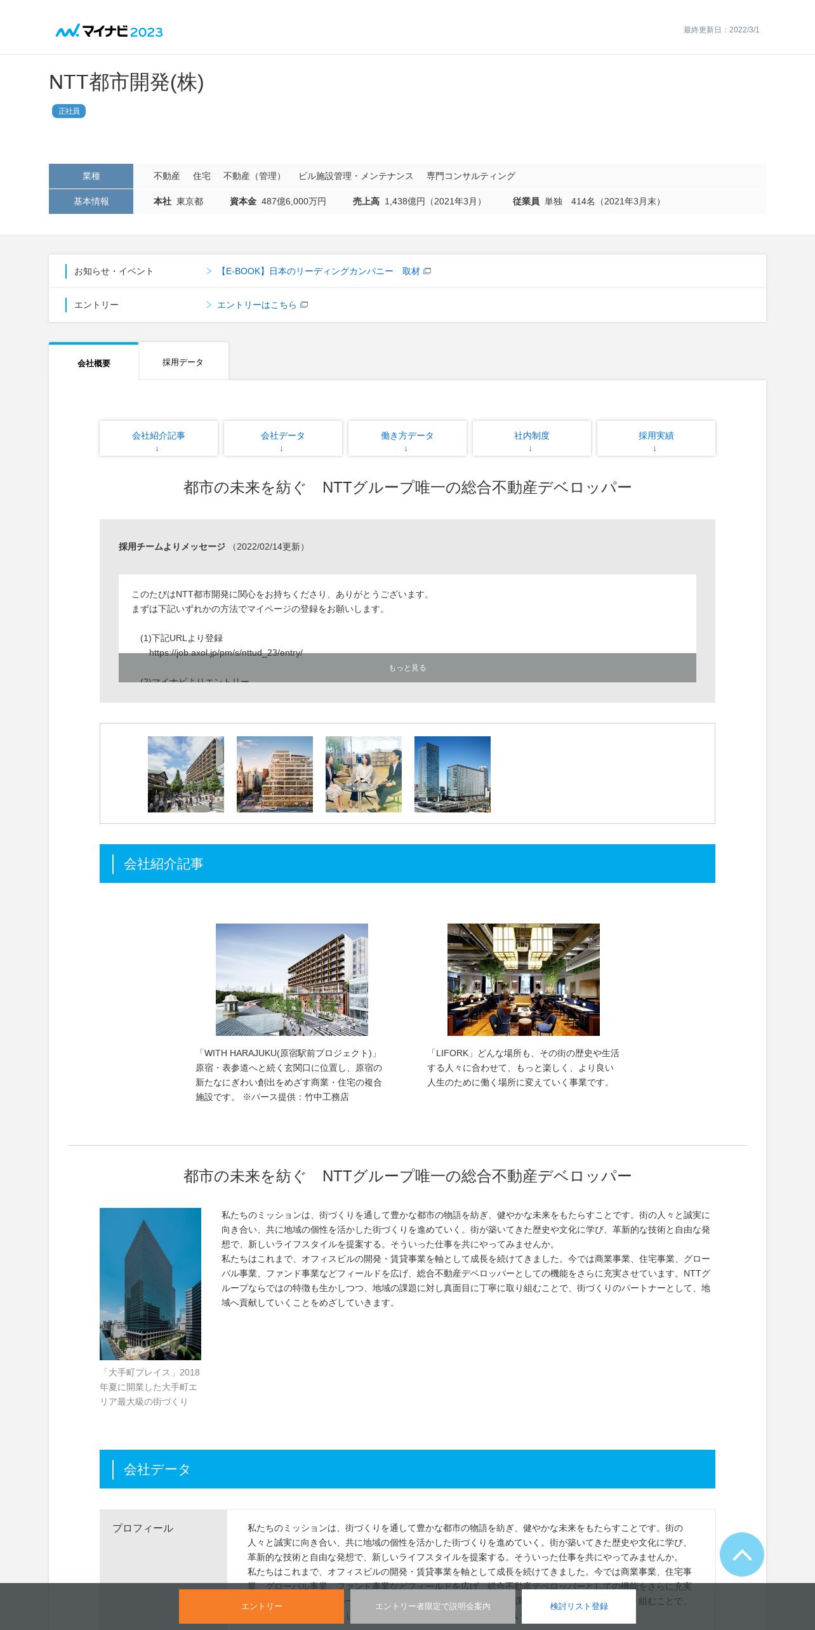Click the LIFORK lounge article image
This screenshot has width=815, height=1630.
524,979
